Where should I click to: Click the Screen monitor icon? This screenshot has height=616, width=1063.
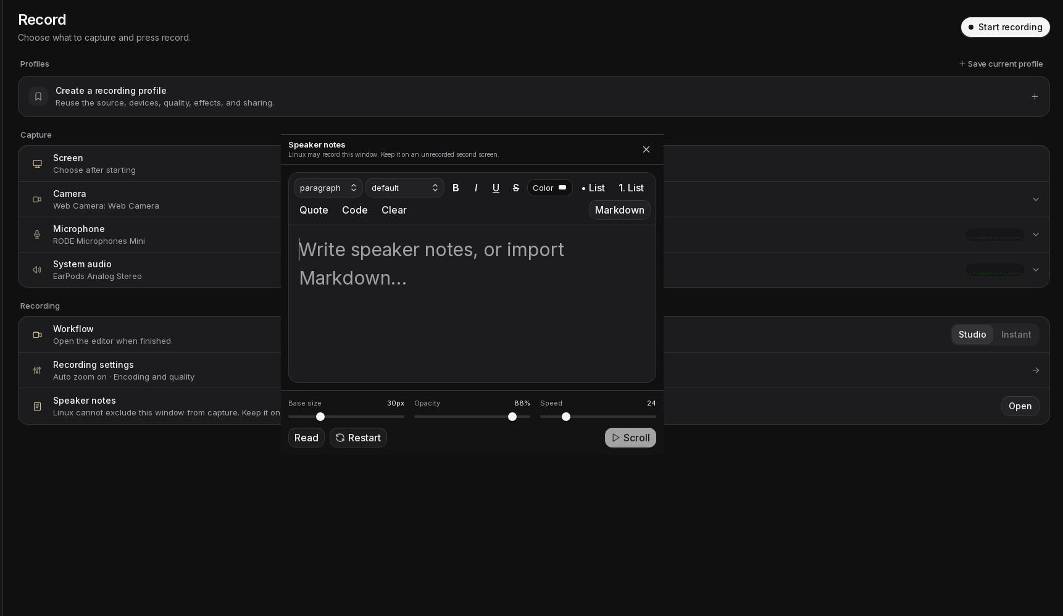(x=37, y=164)
